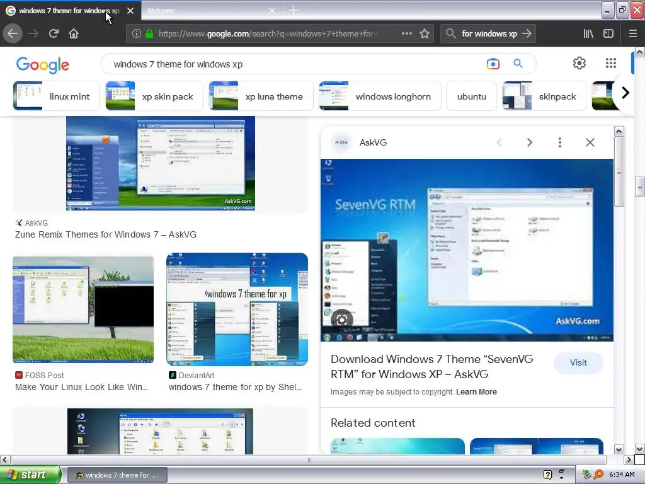Click the green secure padlock icon
Image resolution: width=645 pixels, height=484 pixels.
pos(149,34)
